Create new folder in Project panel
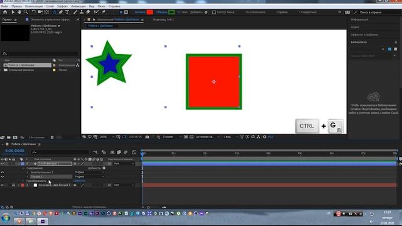 click(9, 137)
